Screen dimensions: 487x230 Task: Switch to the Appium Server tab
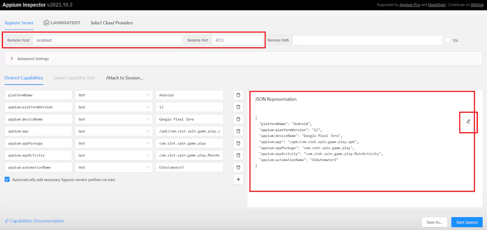pos(19,23)
